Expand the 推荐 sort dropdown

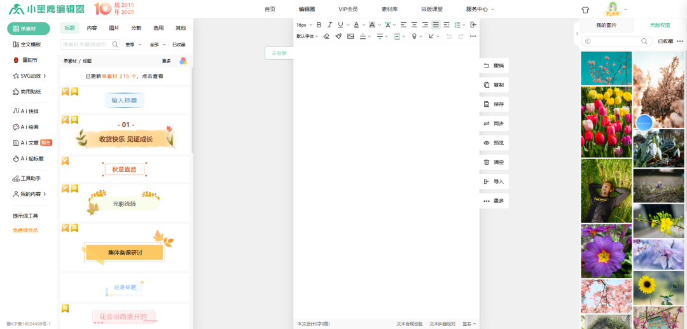tap(132, 45)
